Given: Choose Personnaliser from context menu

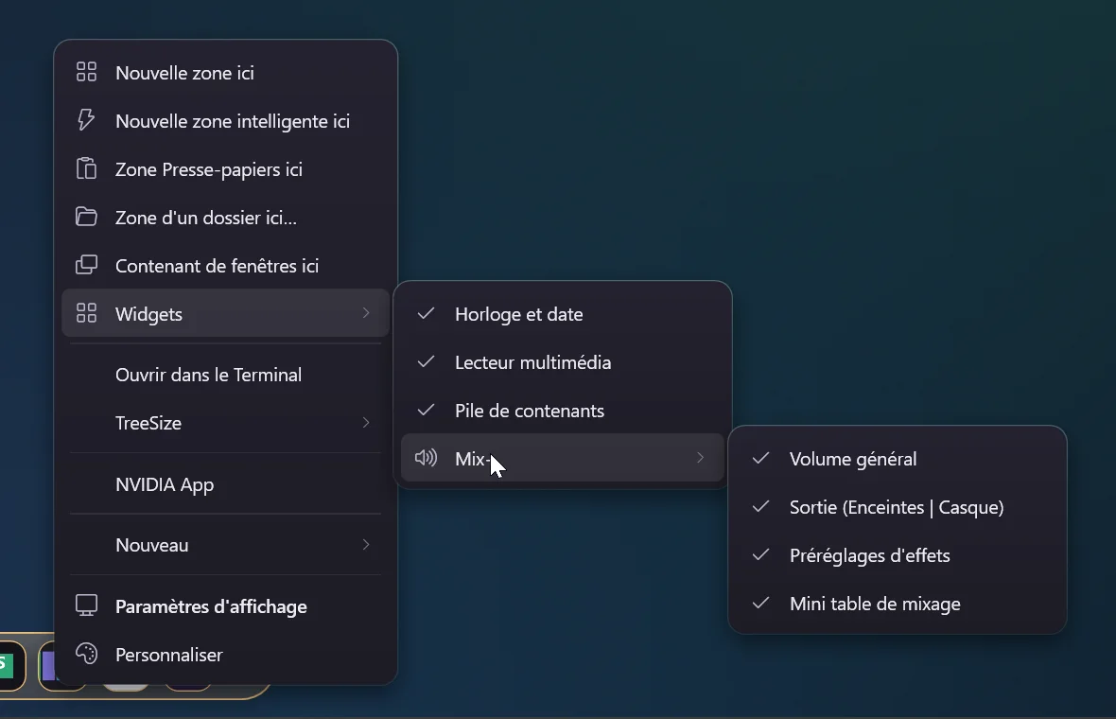Looking at the screenshot, I should [x=225, y=655].
